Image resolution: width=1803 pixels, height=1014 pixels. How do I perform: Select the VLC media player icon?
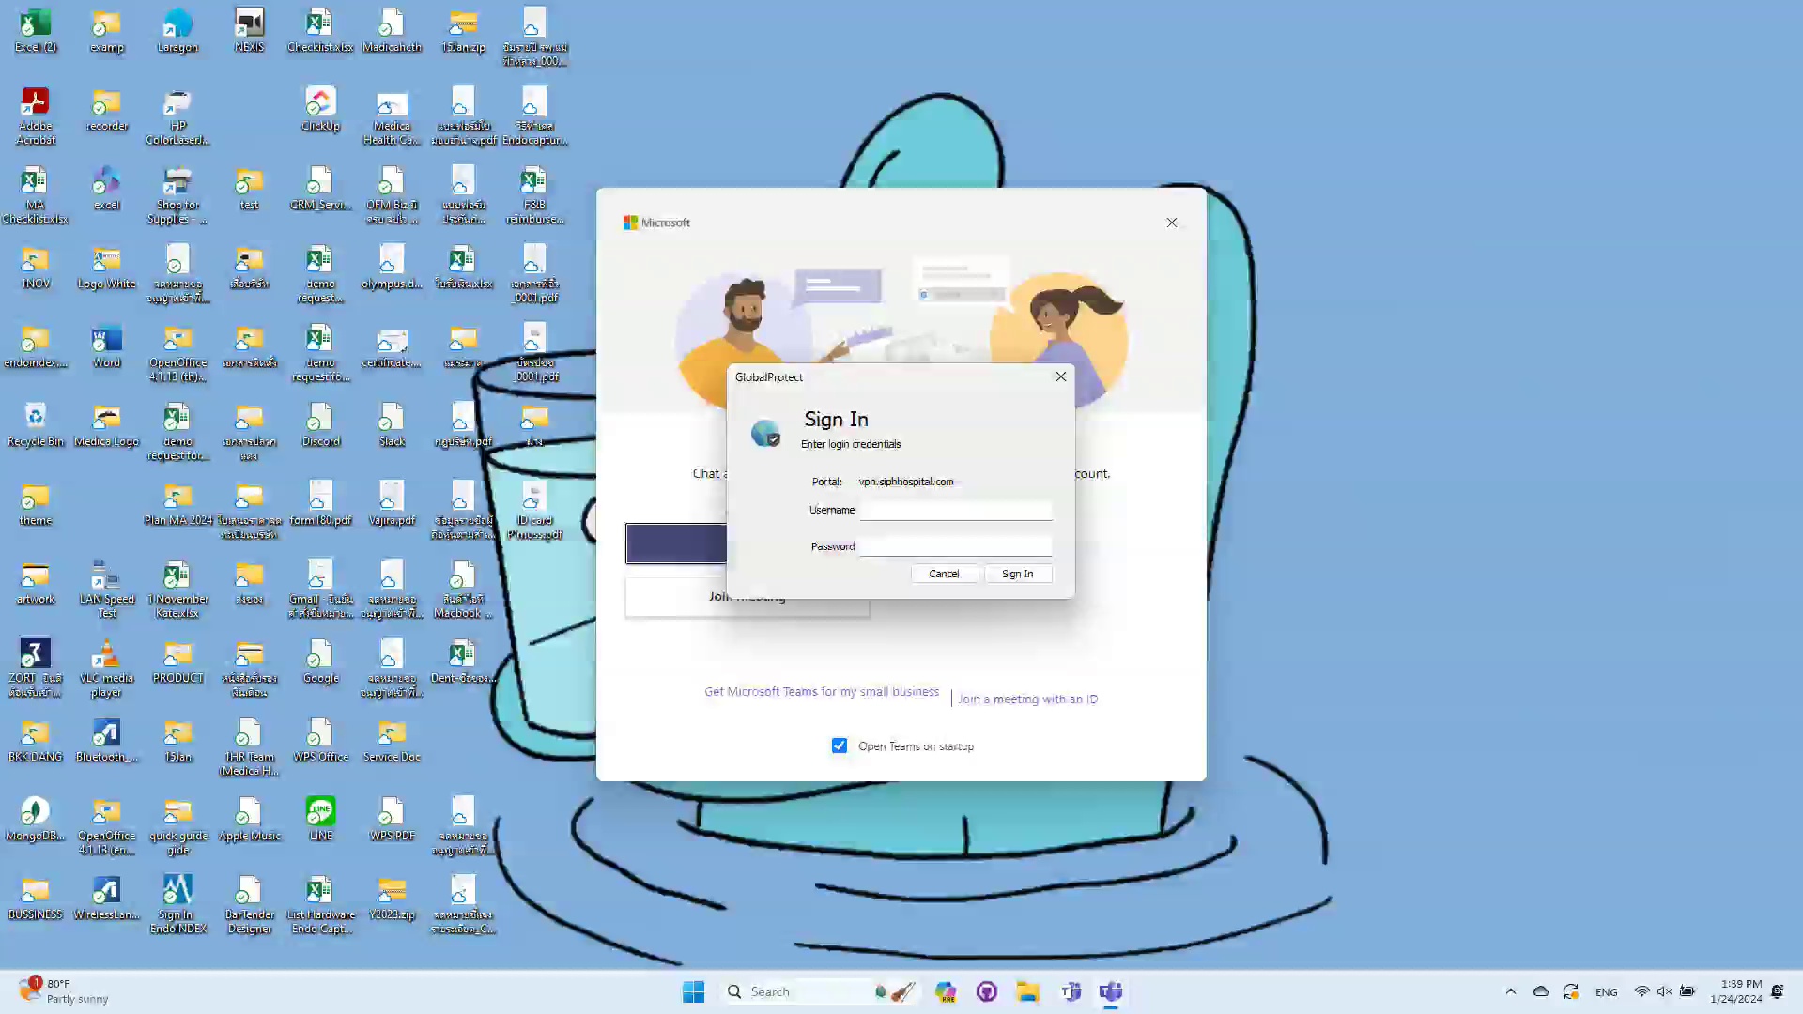pyautogui.click(x=107, y=668)
